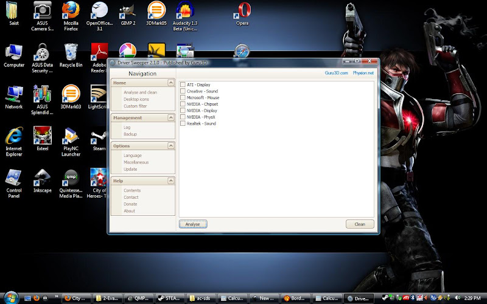Launch Internet Explorer from the desktop
This screenshot has width=487, height=304.
tap(14, 142)
